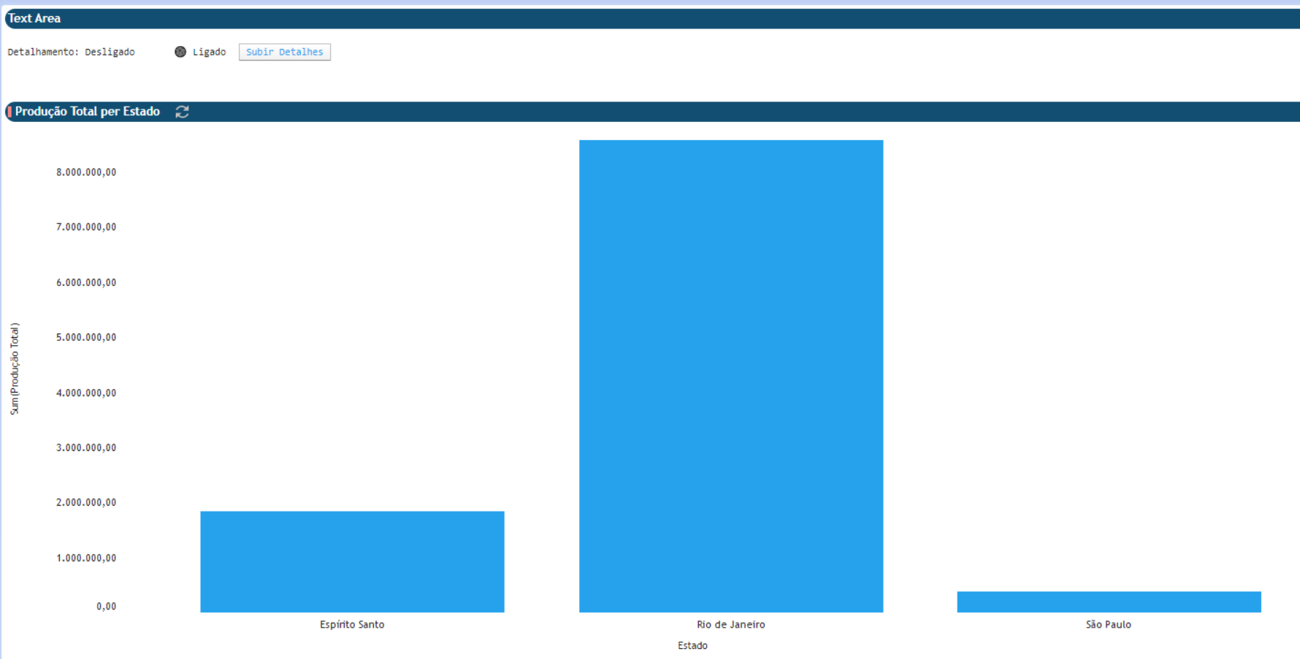
Task: Drill into the Rio de Janeiro bar
Action: (730, 376)
